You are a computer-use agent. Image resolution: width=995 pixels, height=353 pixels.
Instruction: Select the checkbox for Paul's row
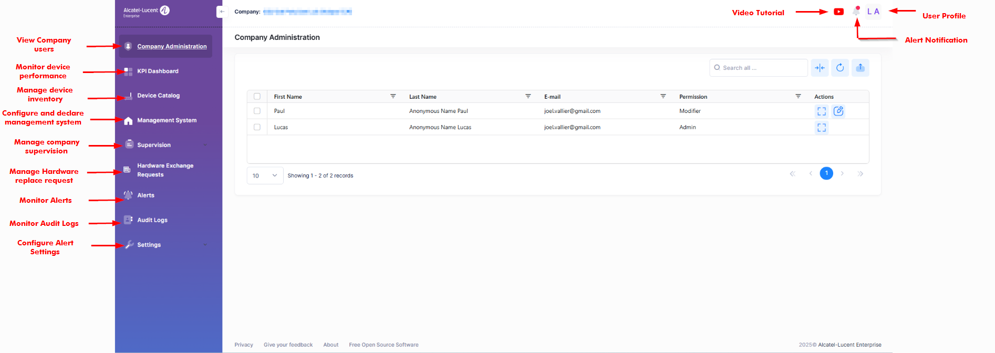pos(257,111)
